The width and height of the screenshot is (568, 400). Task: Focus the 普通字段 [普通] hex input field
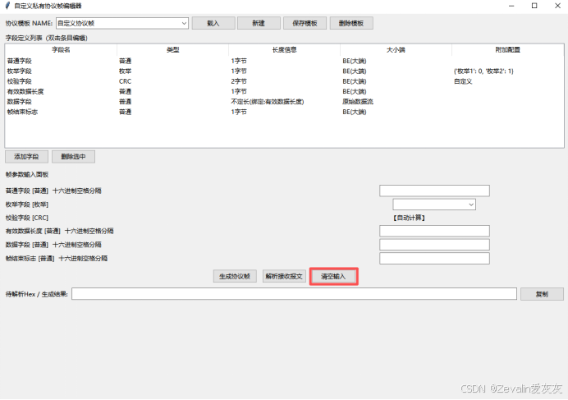[434, 191]
